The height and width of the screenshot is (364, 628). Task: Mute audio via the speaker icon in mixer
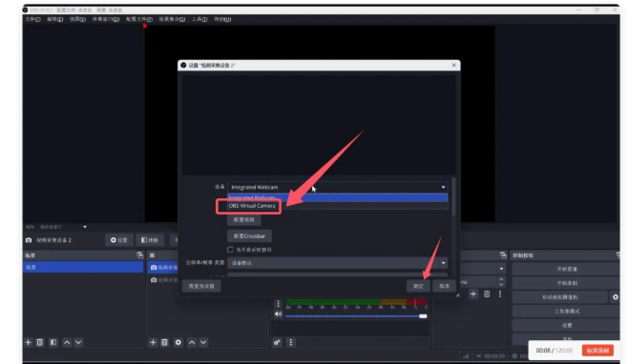(x=278, y=314)
